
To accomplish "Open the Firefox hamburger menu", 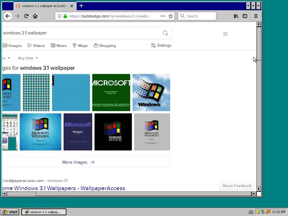I will click(x=256, y=16).
